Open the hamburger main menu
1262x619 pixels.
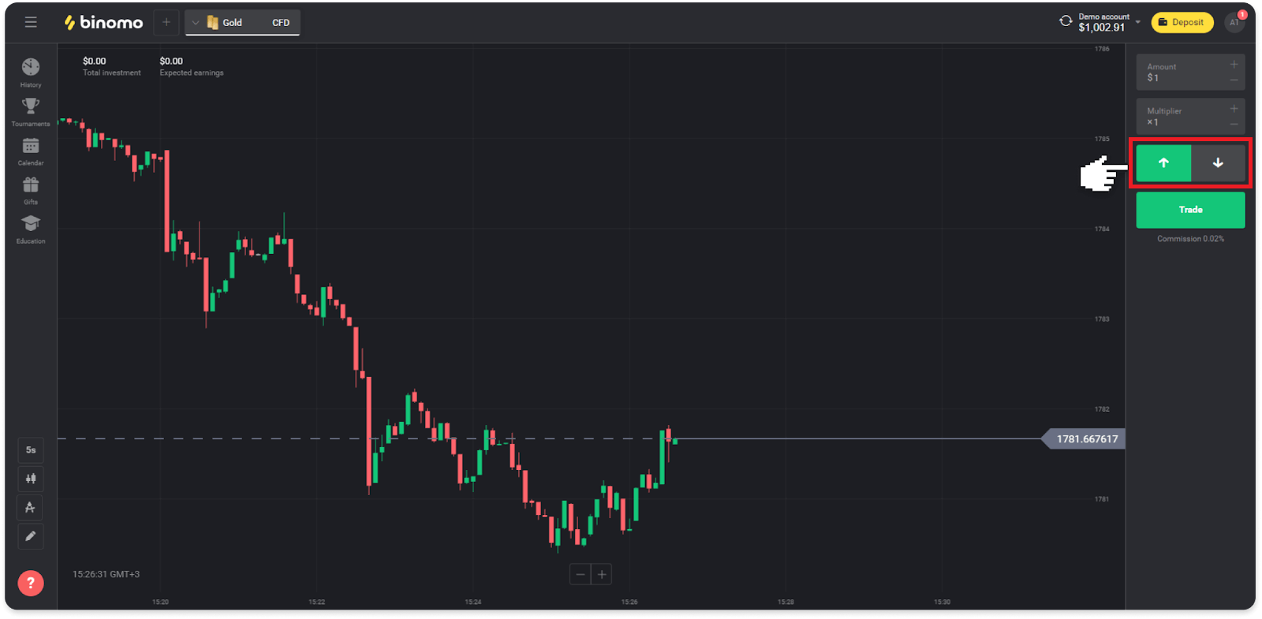coord(31,22)
